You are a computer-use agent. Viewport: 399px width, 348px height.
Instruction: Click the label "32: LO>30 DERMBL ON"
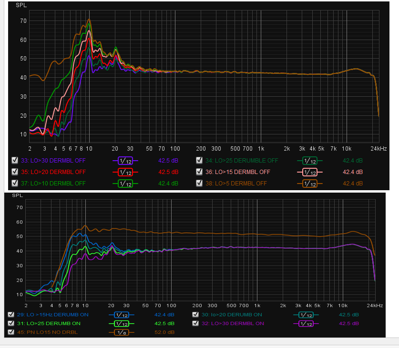point(233,323)
